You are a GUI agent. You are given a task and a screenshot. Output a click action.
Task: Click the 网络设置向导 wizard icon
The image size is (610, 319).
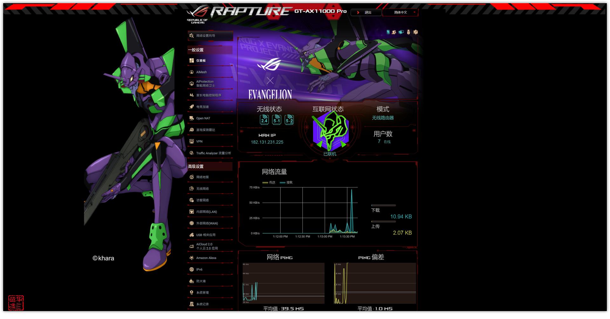click(192, 36)
